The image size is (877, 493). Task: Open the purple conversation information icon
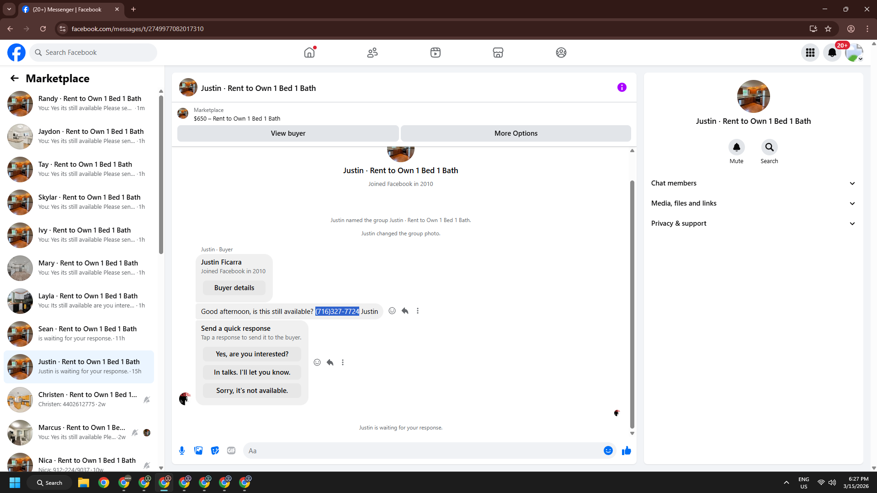click(622, 87)
